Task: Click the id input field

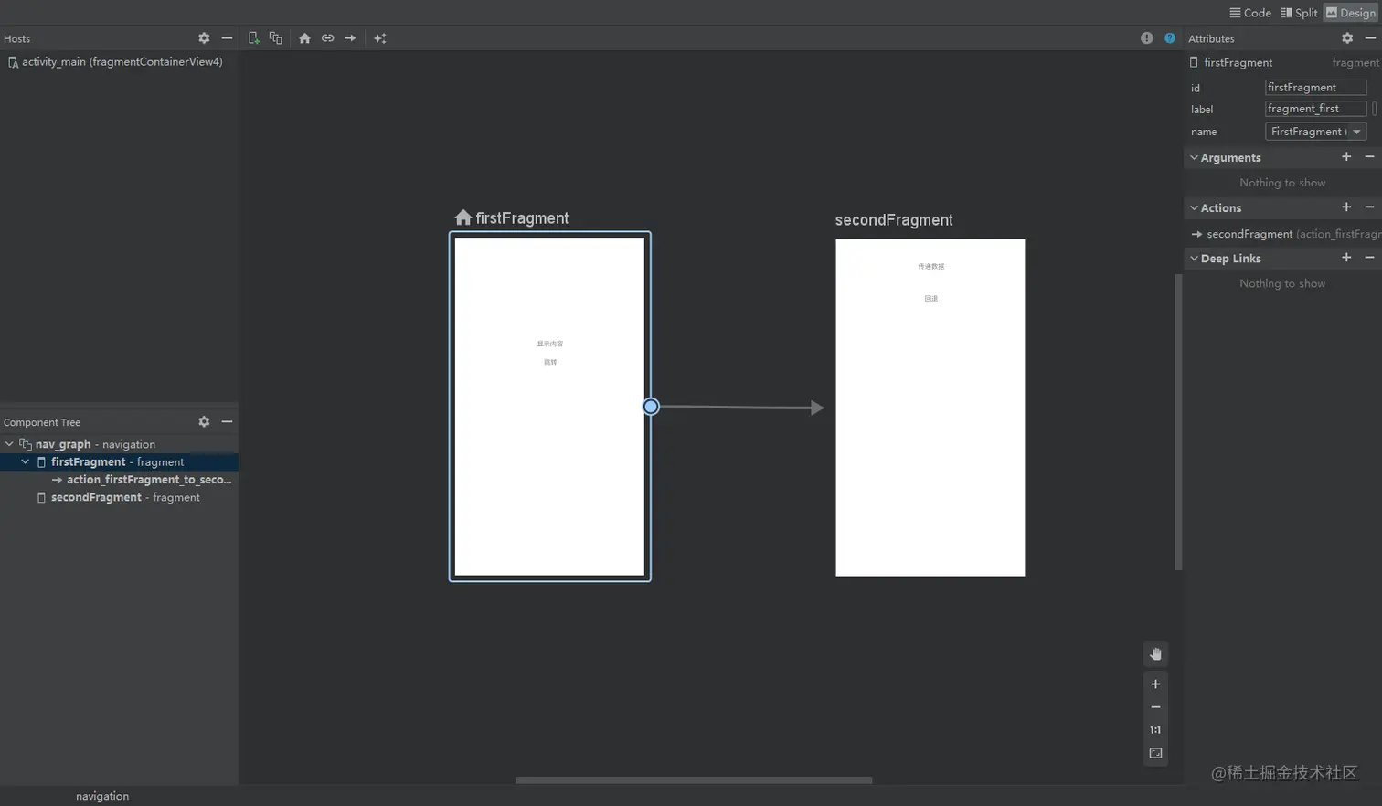Action: 1315,88
